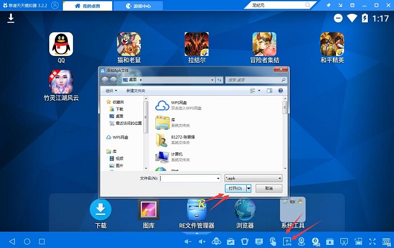
Task: Click the Android back triangle button
Action: (12, 242)
